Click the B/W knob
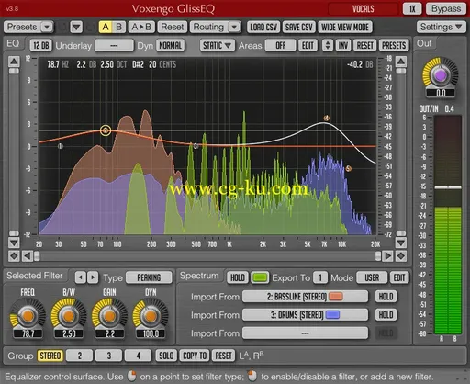The width and height of the screenshot is (470, 384). 69,315
